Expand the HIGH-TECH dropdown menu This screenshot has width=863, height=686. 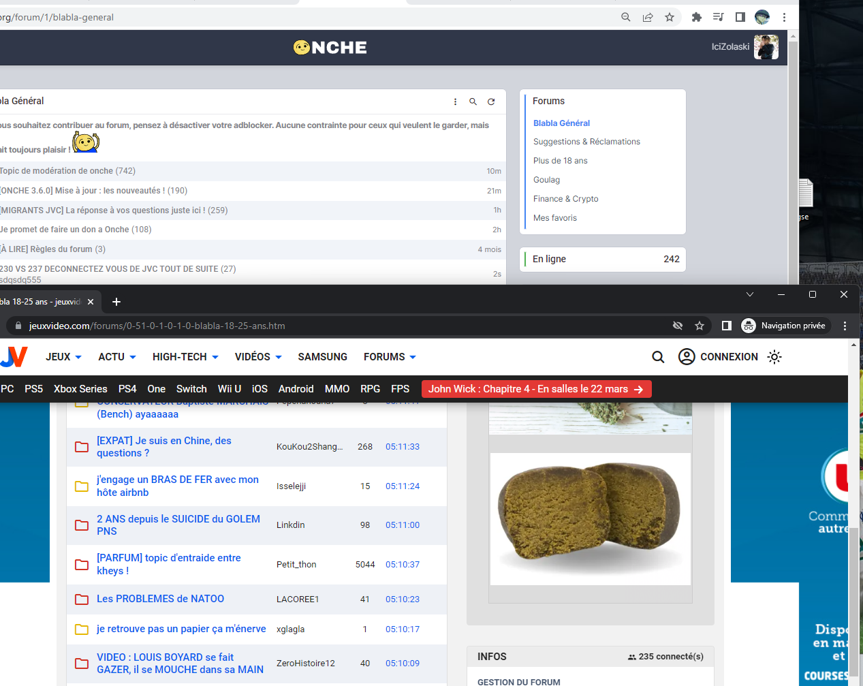point(185,357)
